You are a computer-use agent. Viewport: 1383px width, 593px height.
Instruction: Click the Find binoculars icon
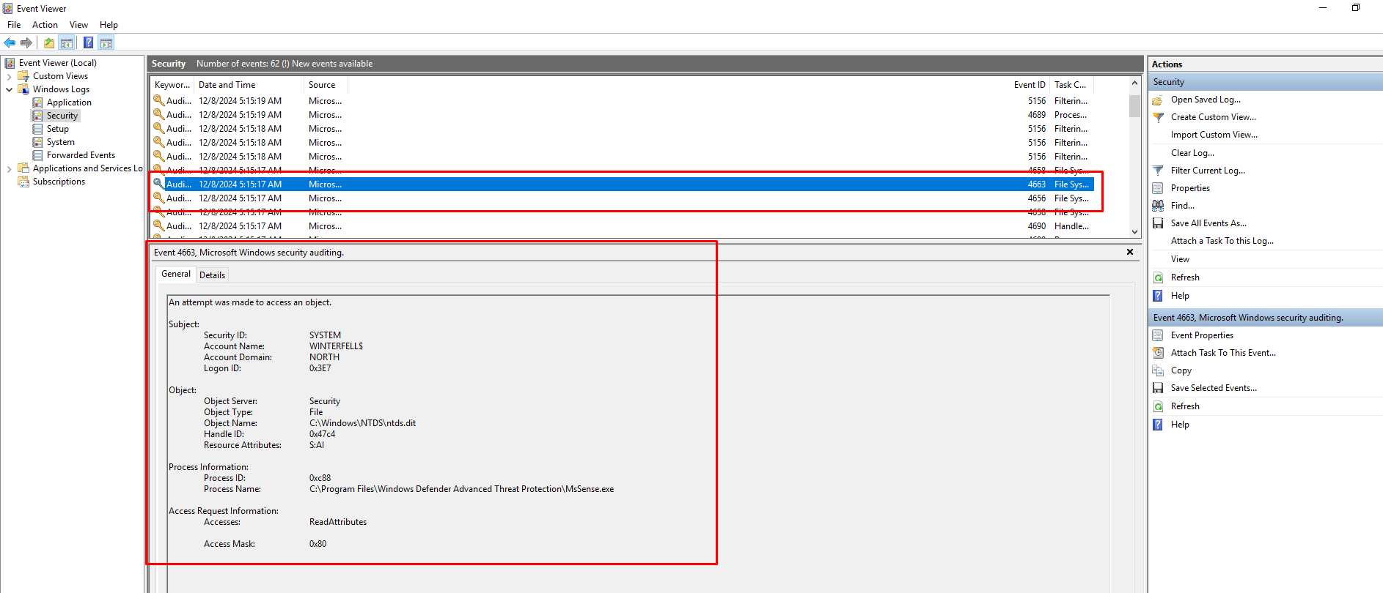[x=1158, y=206]
